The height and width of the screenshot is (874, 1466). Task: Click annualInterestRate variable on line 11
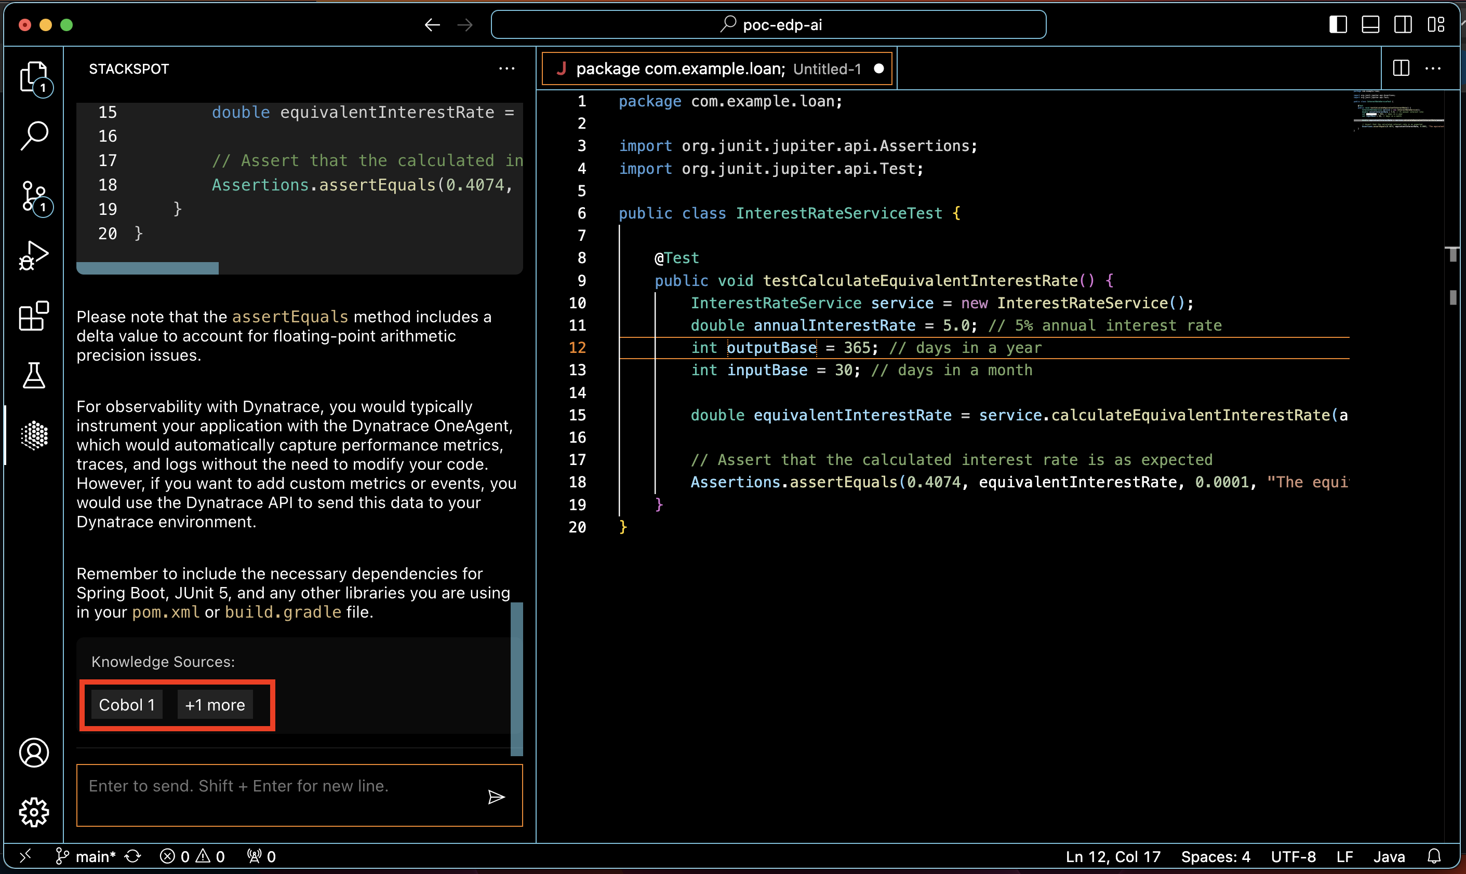tap(835, 325)
